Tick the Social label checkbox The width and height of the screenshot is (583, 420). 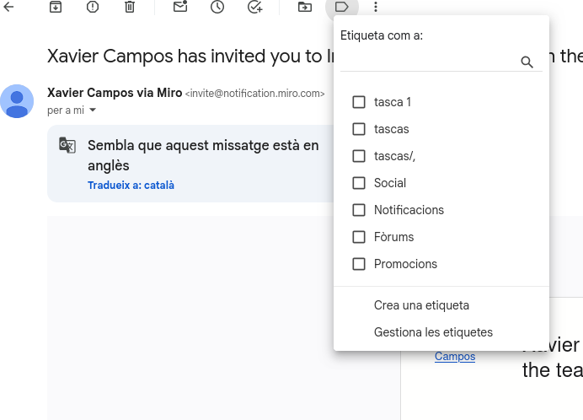coord(359,183)
